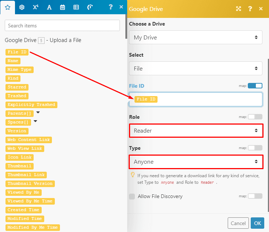
Task: Open the text functions tab
Action: click(49, 7)
